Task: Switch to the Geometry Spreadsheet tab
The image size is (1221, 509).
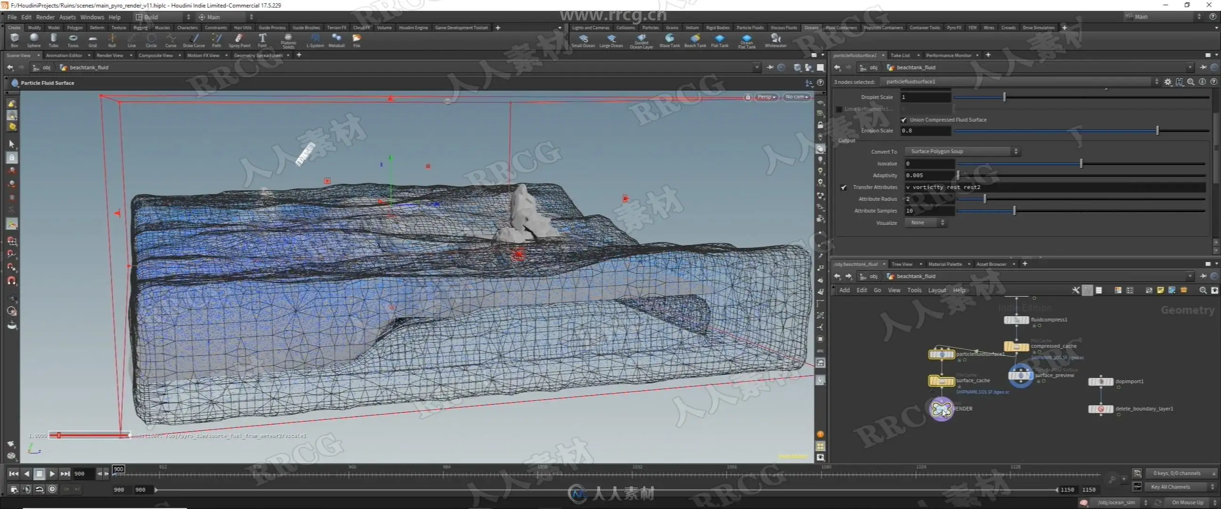Action: click(258, 56)
